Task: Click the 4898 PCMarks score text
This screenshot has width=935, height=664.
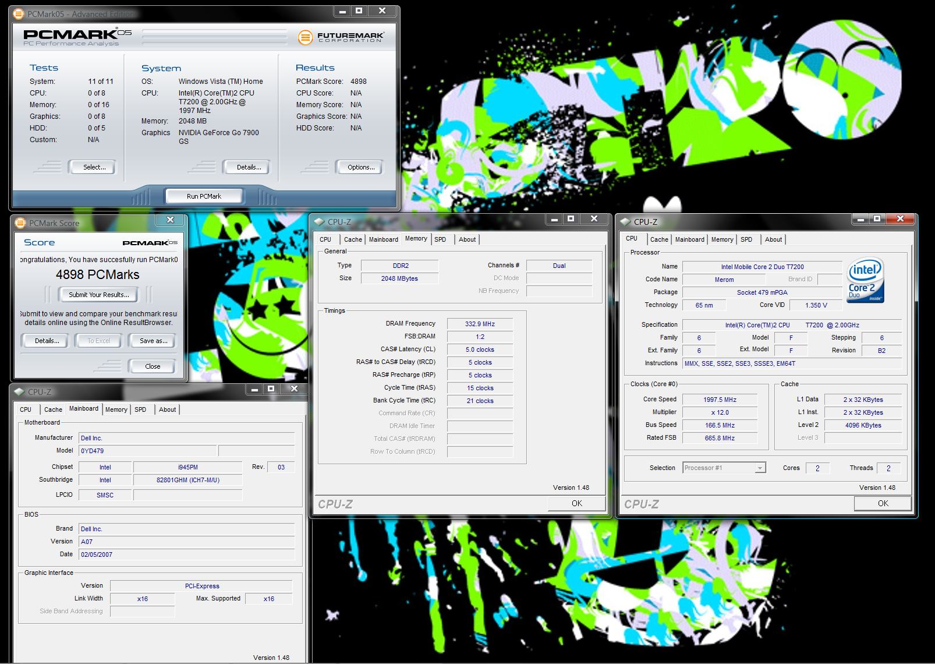Action: (98, 275)
